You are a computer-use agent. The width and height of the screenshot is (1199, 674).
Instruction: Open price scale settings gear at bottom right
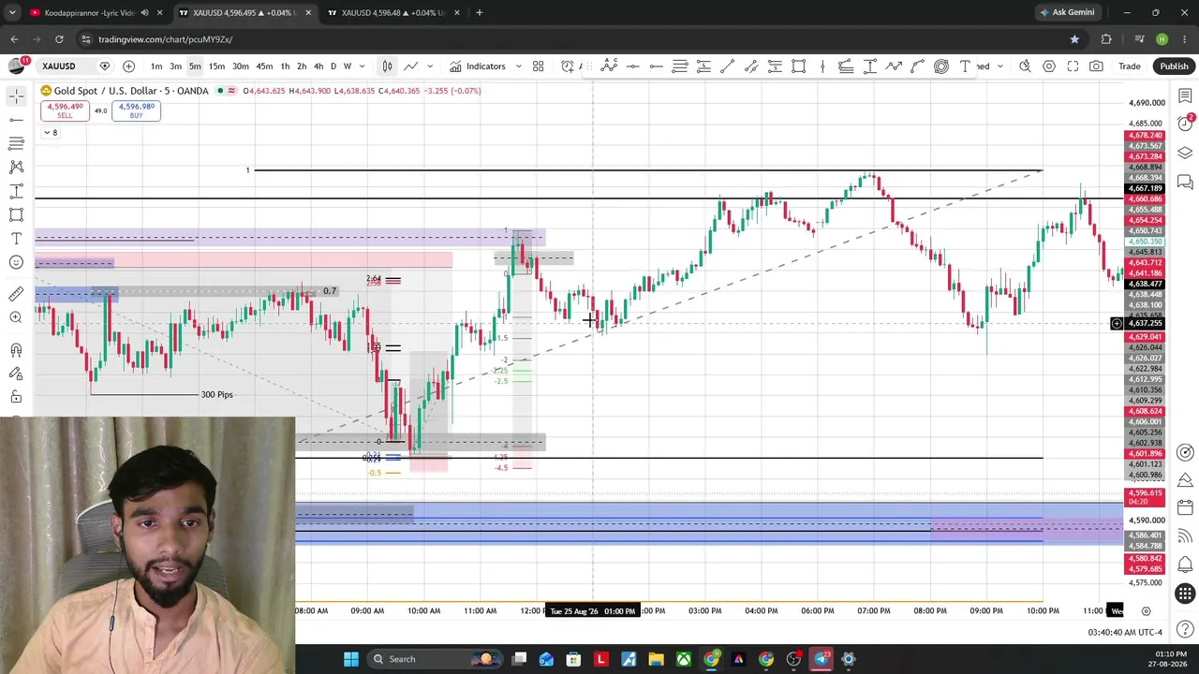coord(1146,611)
